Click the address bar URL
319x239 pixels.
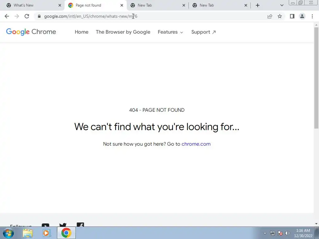[x=91, y=16]
